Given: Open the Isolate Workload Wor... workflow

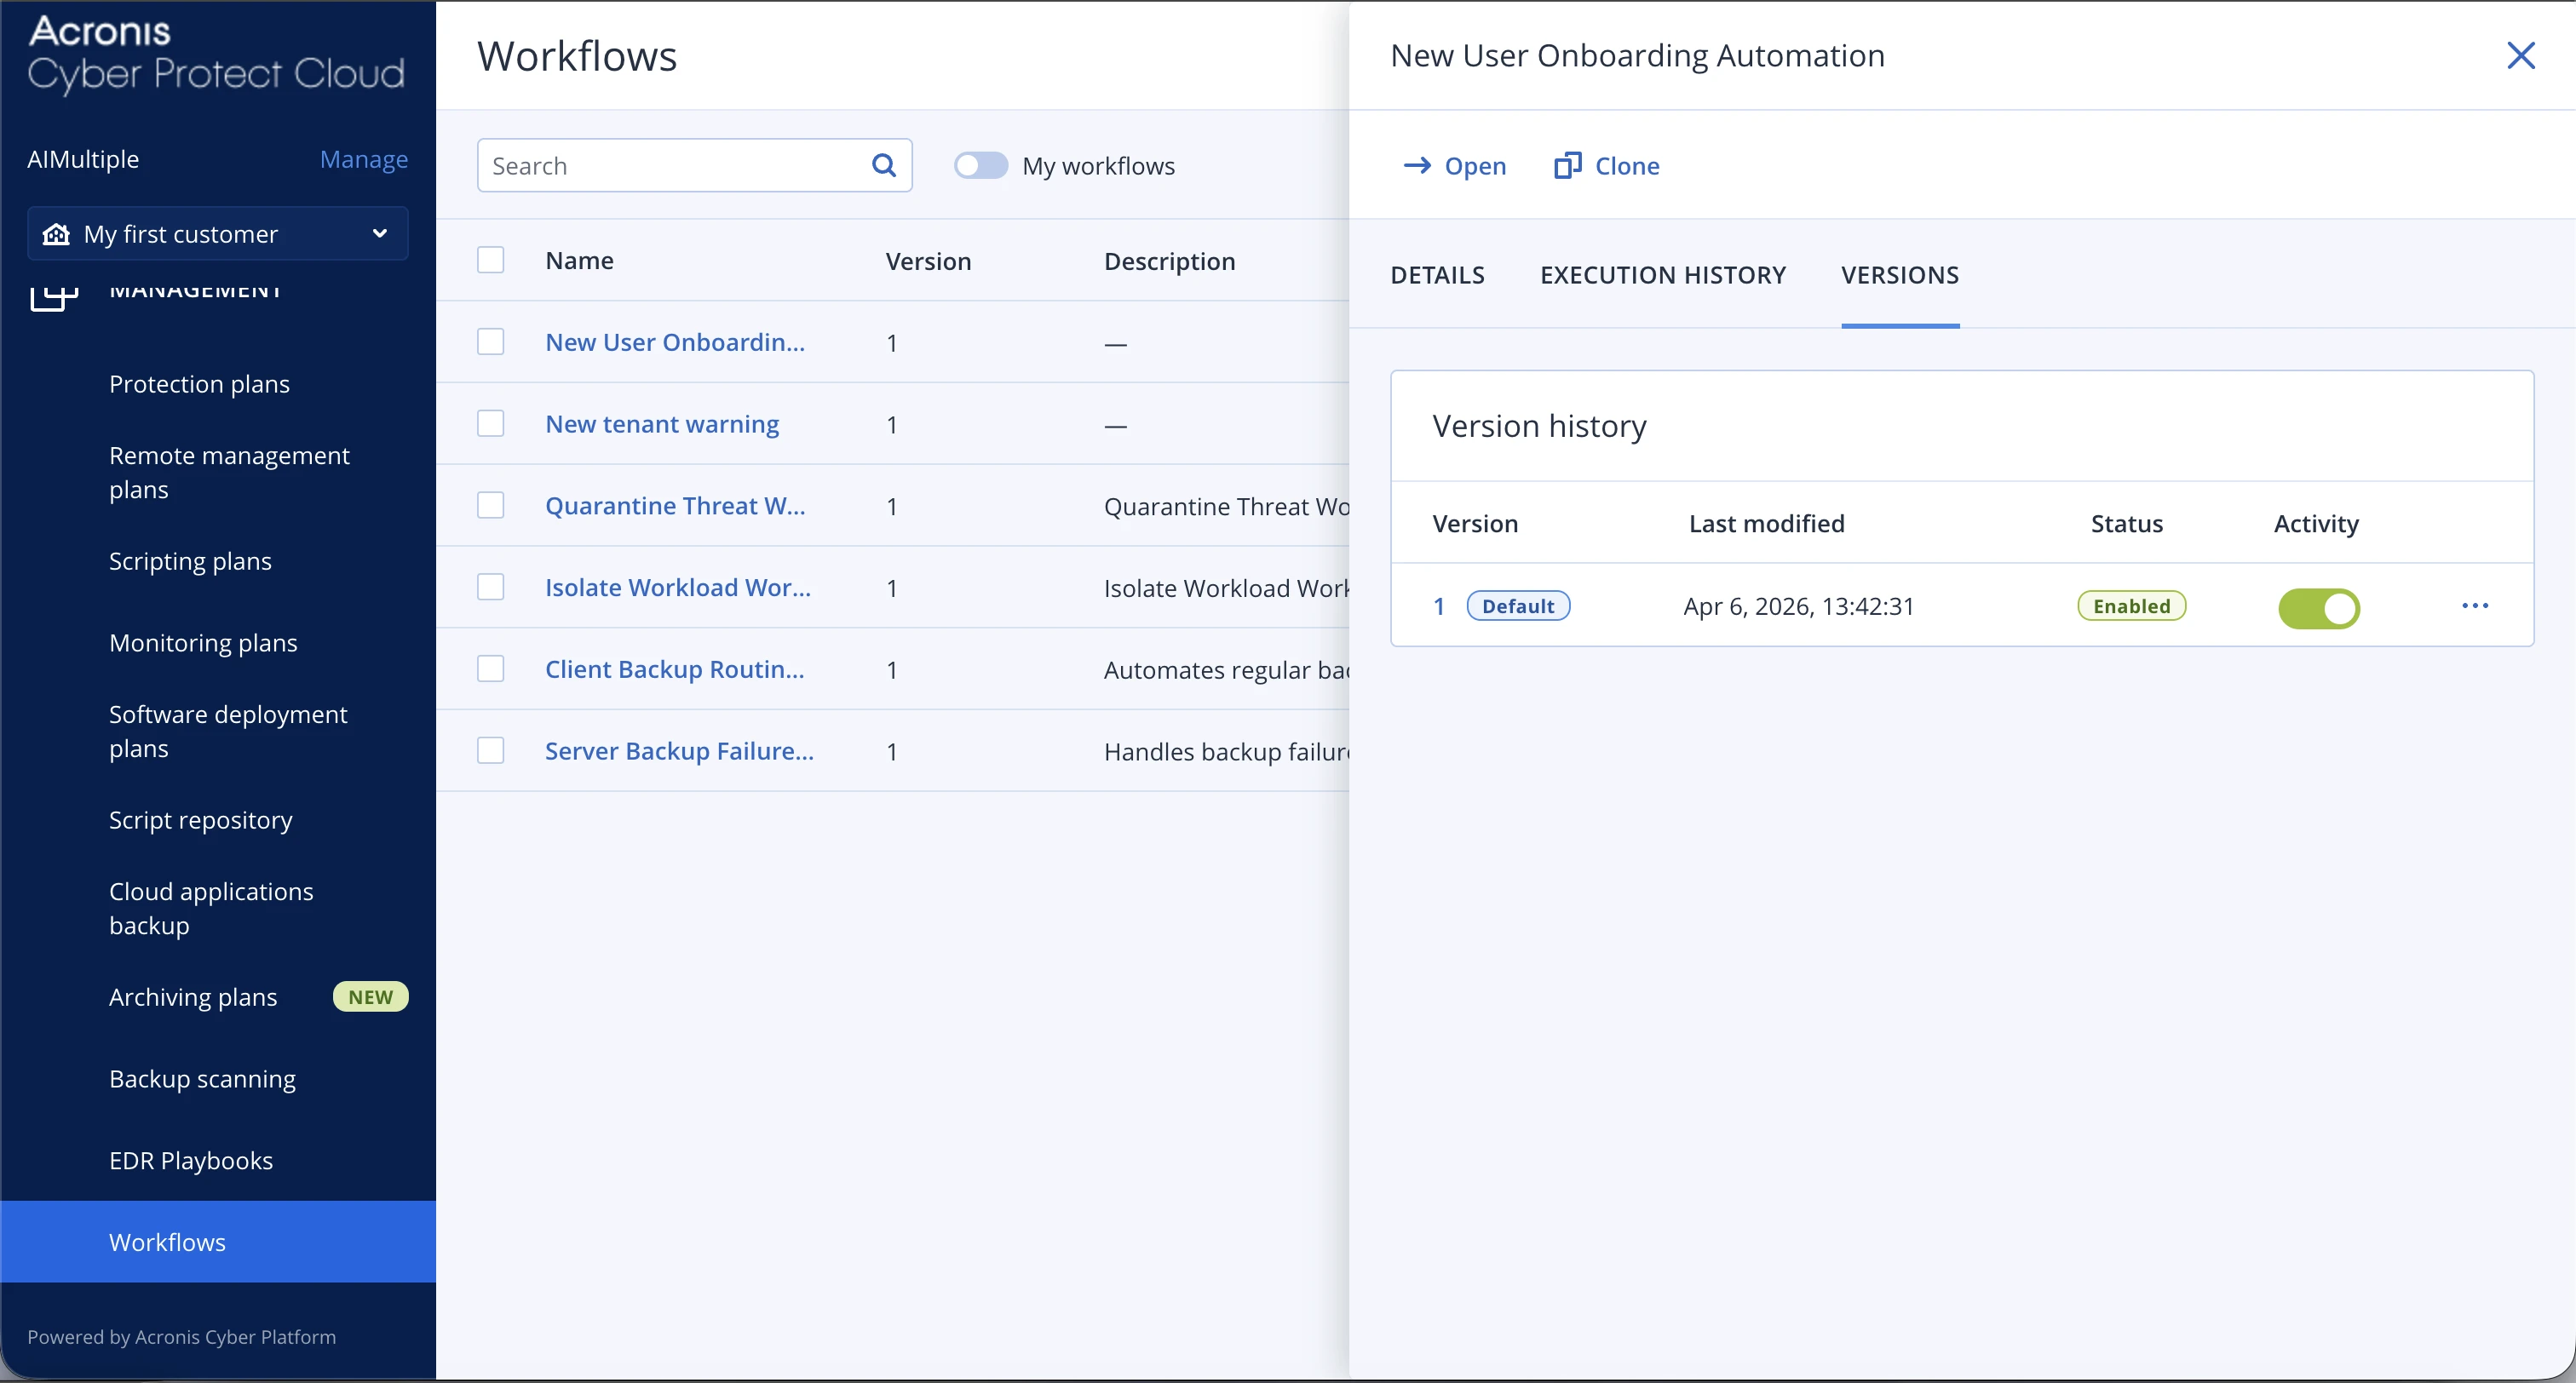Looking at the screenshot, I should pos(677,588).
